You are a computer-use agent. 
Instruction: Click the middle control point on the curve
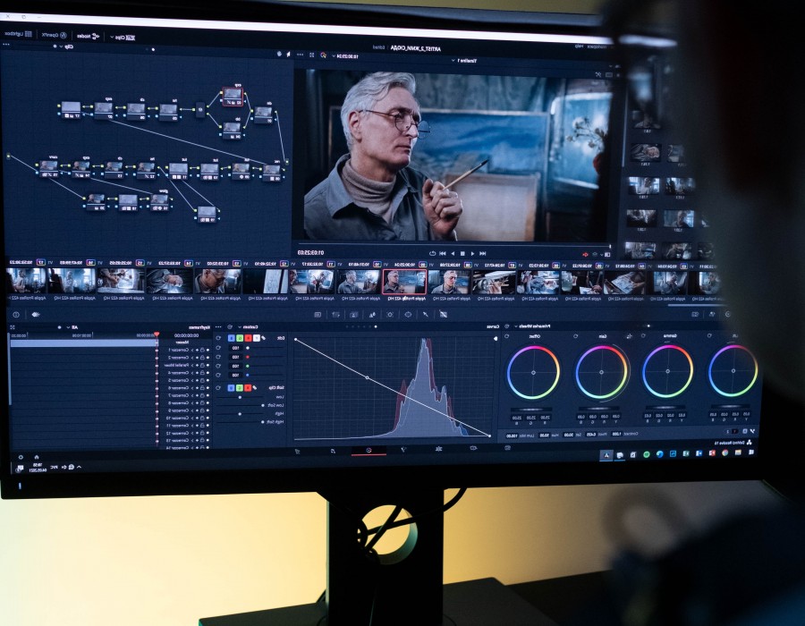click(367, 377)
